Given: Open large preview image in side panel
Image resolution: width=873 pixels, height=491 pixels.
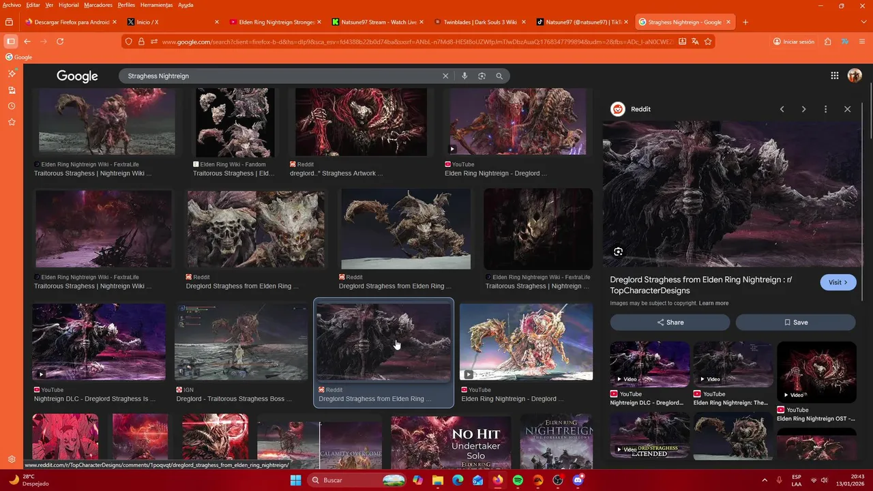Looking at the screenshot, I should click(732, 194).
